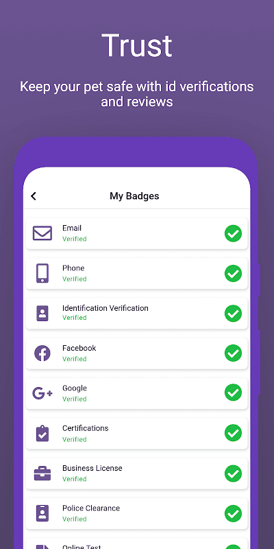The height and width of the screenshot is (549, 274).
Task: Tap the green checkmark for Certifications
Action: (233, 433)
